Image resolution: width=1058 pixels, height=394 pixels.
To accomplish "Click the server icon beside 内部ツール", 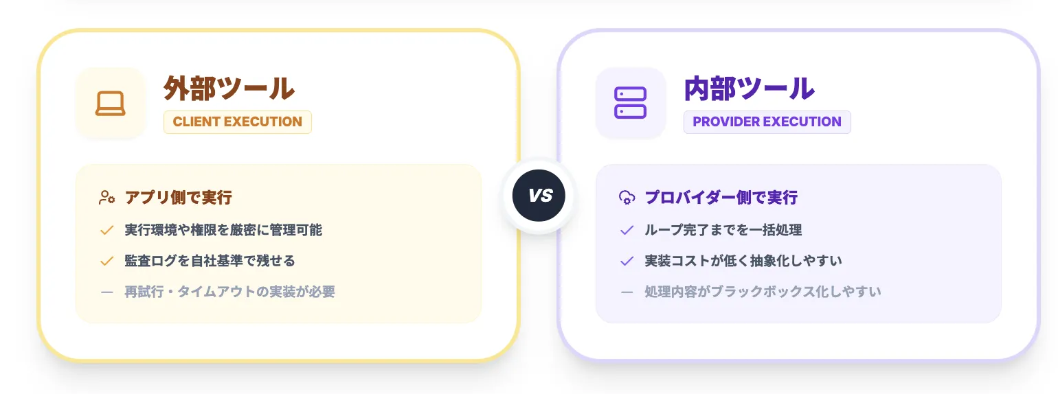I will click(x=630, y=103).
